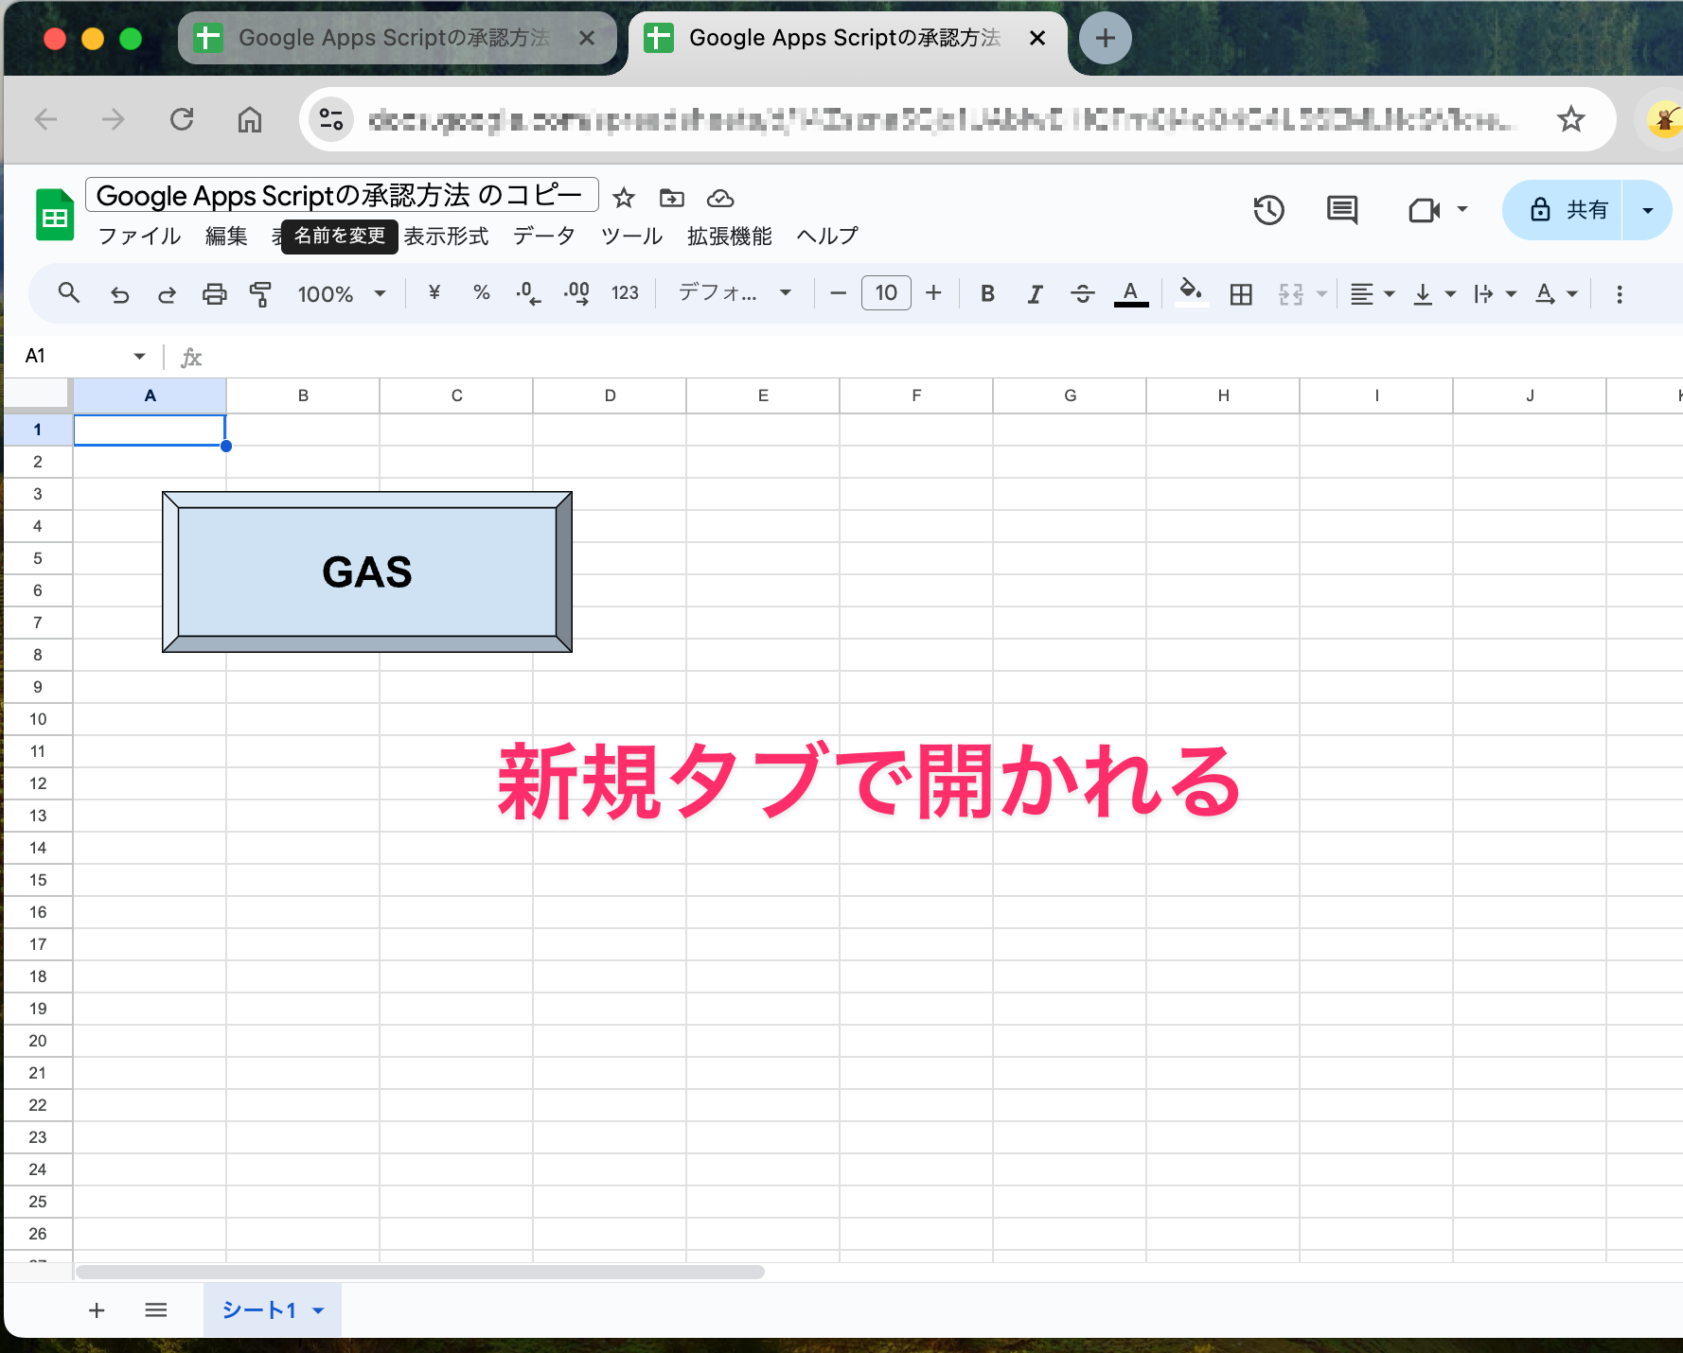Open the search the menus magnifier icon
The width and height of the screenshot is (1683, 1353).
pos(68,293)
